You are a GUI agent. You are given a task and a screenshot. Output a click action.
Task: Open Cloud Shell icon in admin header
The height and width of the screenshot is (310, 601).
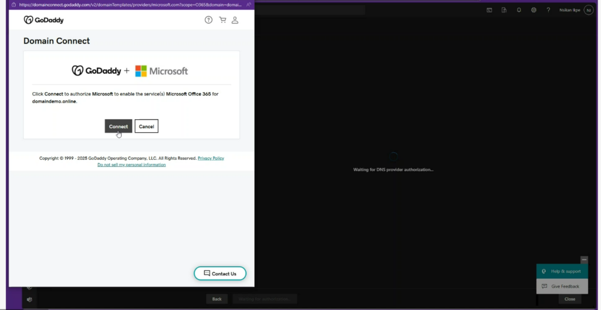489,10
